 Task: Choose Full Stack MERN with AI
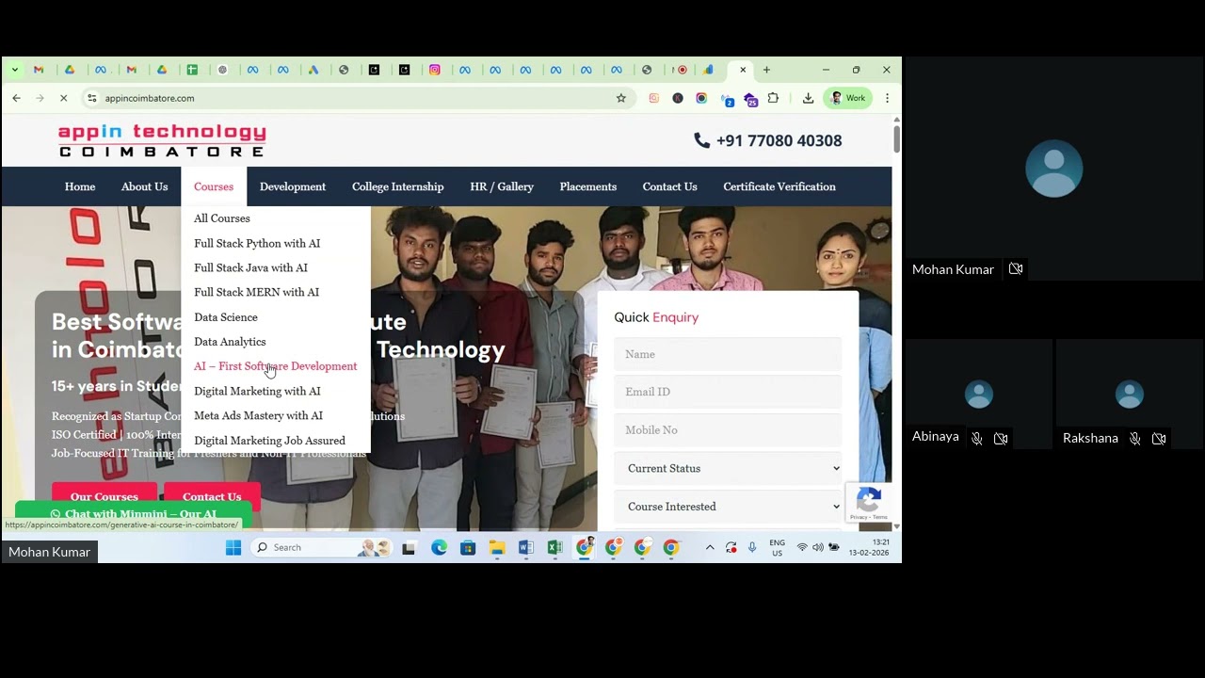(x=256, y=292)
